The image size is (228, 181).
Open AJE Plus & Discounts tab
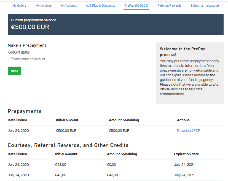point(100,6)
